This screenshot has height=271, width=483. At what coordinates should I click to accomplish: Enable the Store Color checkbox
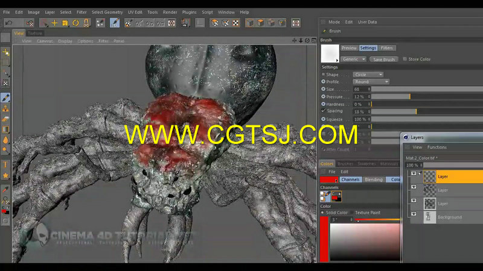pyautogui.click(x=405, y=59)
